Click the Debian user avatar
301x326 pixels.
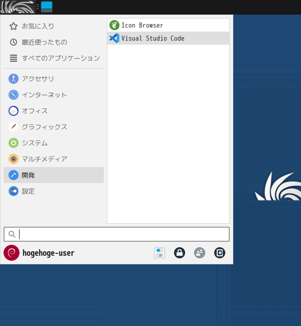coord(12,253)
